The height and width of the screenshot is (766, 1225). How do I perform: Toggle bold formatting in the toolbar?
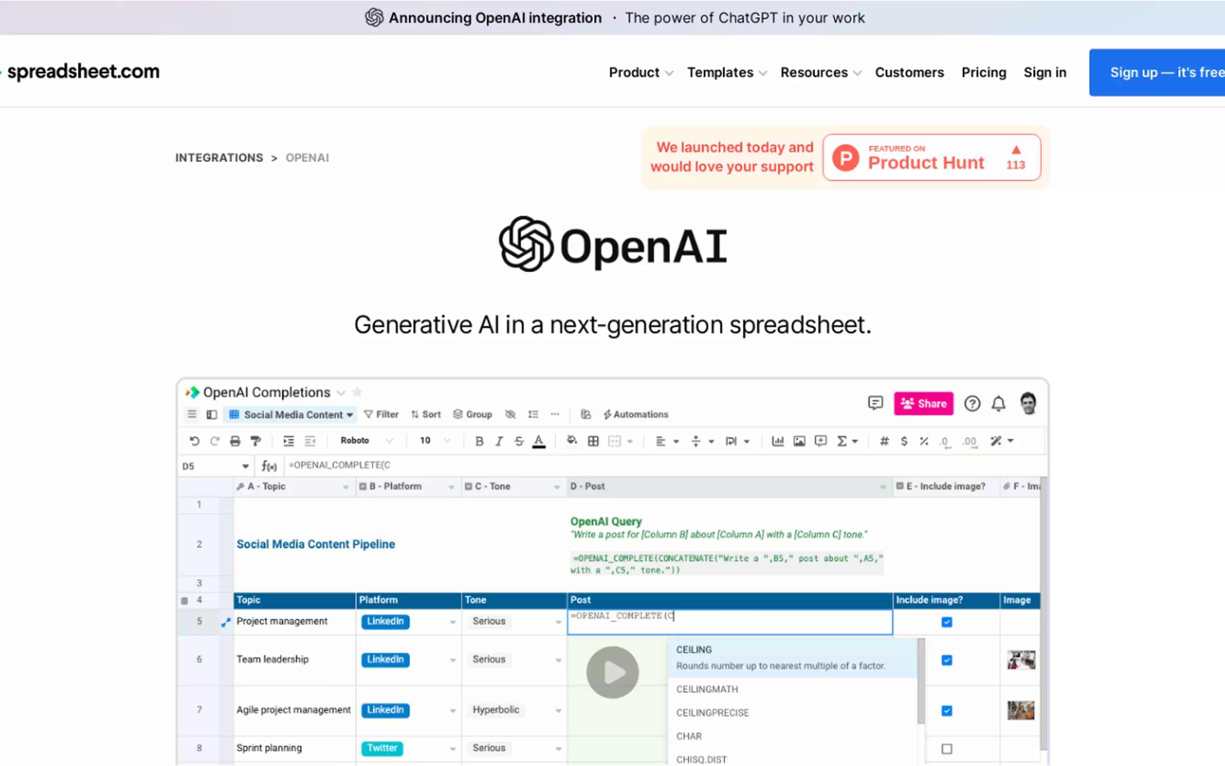[x=479, y=441]
